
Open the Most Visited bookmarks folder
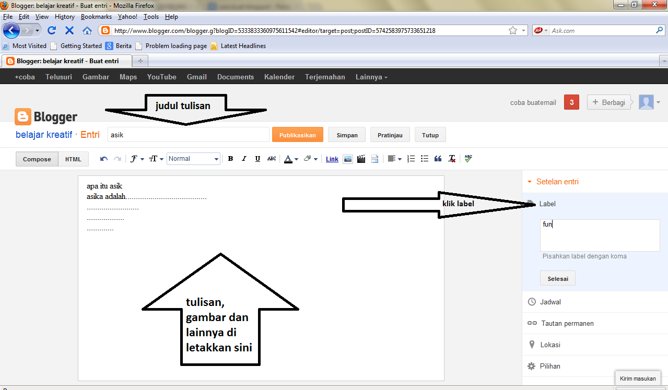tap(24, 46)
